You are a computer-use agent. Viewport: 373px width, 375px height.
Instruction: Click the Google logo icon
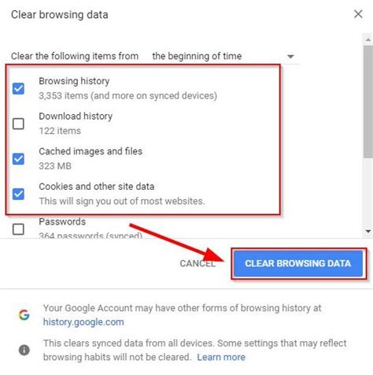[24, 314]
